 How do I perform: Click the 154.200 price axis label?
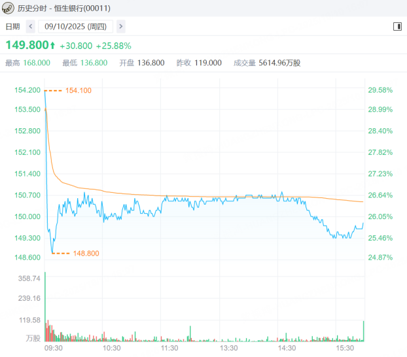[x=27, y=90]
